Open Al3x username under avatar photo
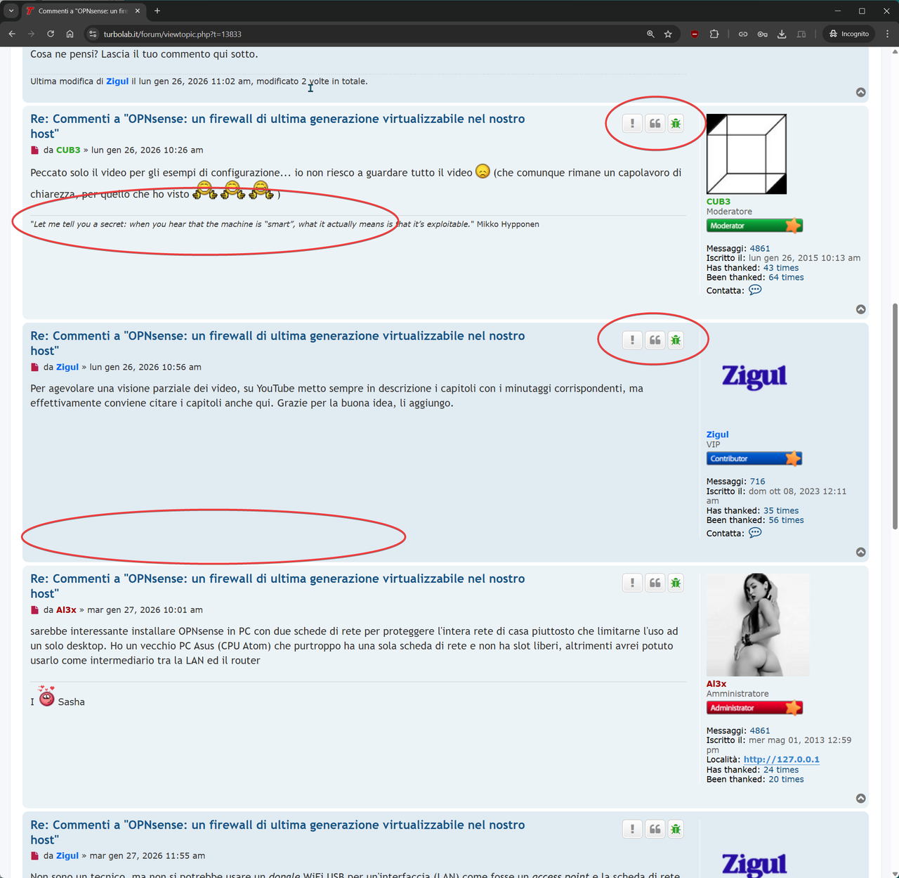The image size is (899, 878). pyautogui.click(x=716, y=684)
